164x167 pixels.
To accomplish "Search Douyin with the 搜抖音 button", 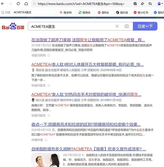I will pyautogui.click(x=122, y=12).
